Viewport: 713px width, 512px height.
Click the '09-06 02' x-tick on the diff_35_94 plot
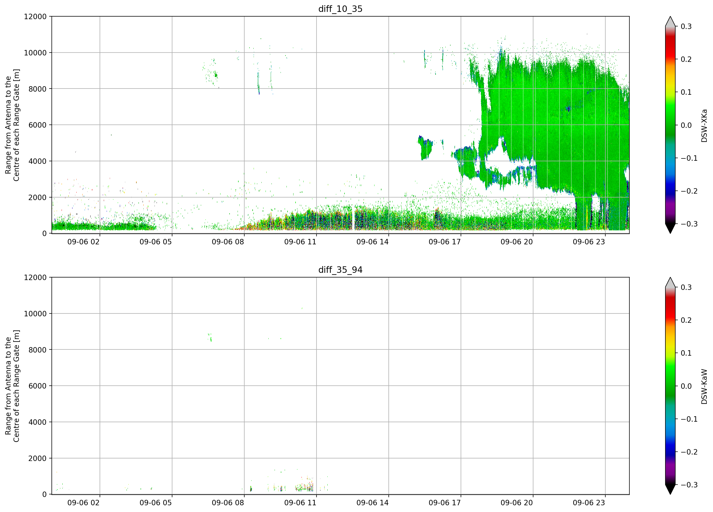click(x=83, y=503)
